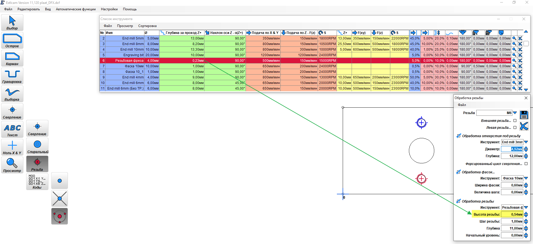Enable the Левая резьба checkbox
Viewport: 533px width, 244px height.
pos(515,128)
